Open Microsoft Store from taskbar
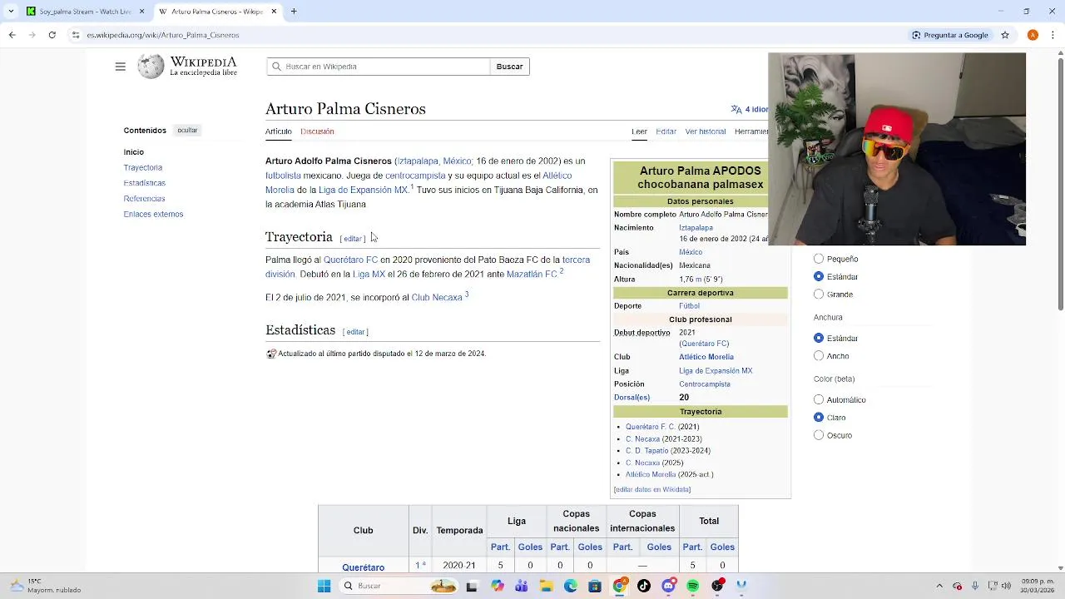1065x599 pixels. 594,586
